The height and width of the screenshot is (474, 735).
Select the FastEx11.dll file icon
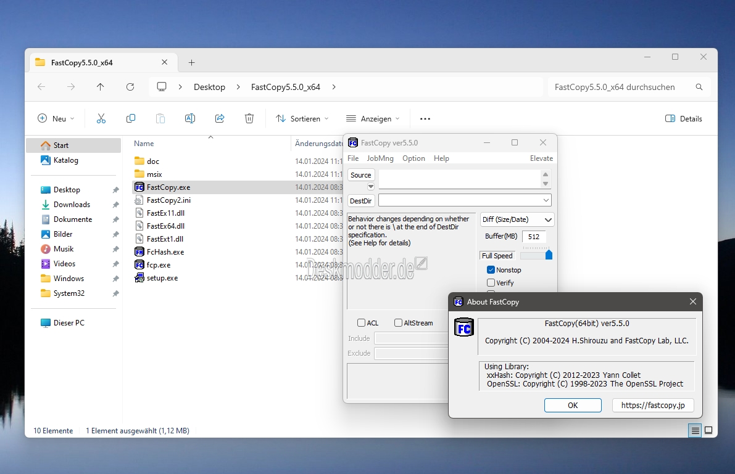pos(139,213)
